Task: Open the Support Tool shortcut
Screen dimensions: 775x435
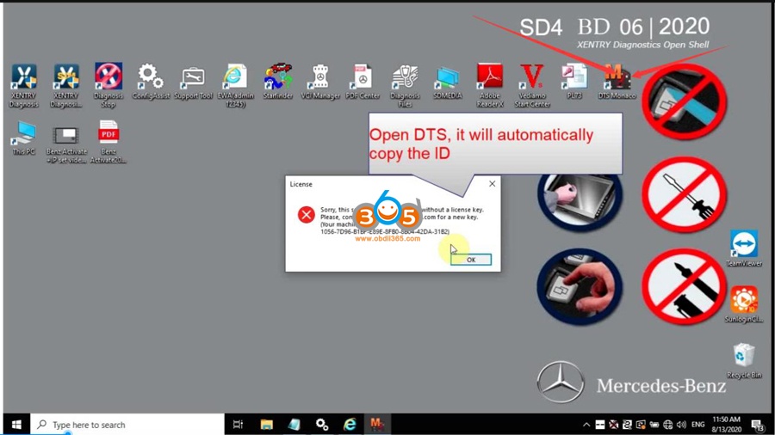Action: (x=193, y=82)
